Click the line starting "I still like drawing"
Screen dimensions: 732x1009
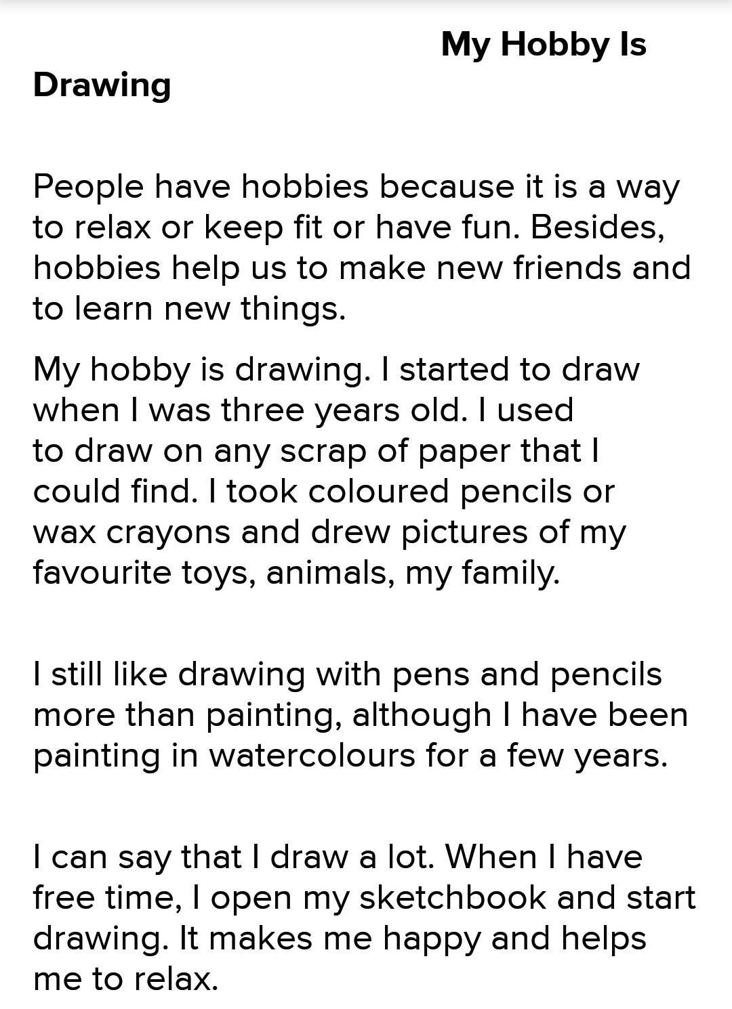click(347, 675)
